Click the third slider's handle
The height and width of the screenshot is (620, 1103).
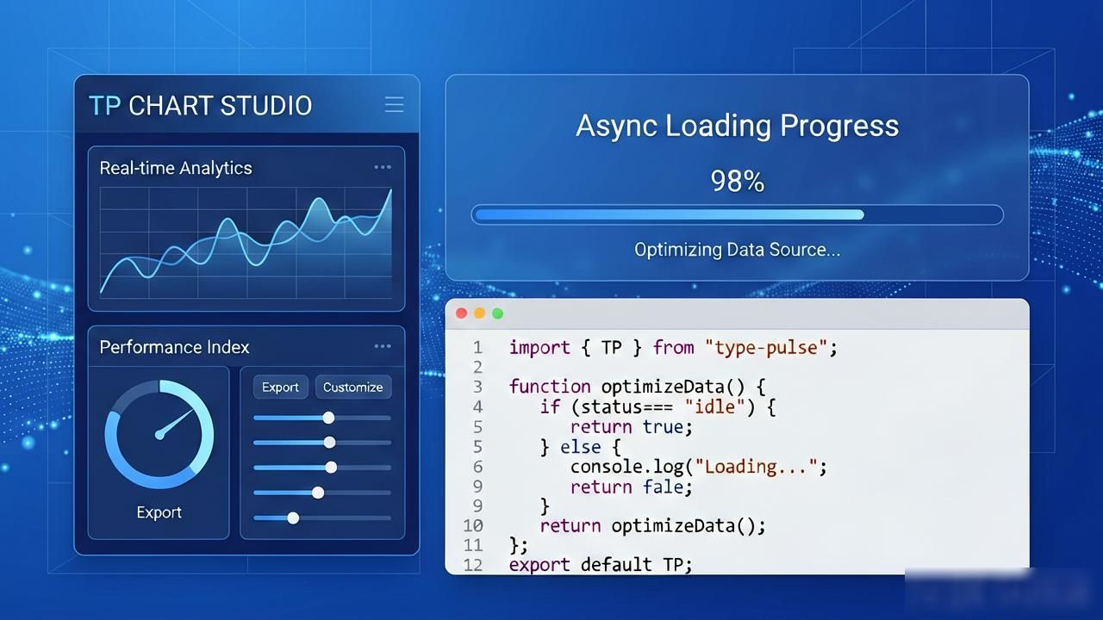point(331,468)
